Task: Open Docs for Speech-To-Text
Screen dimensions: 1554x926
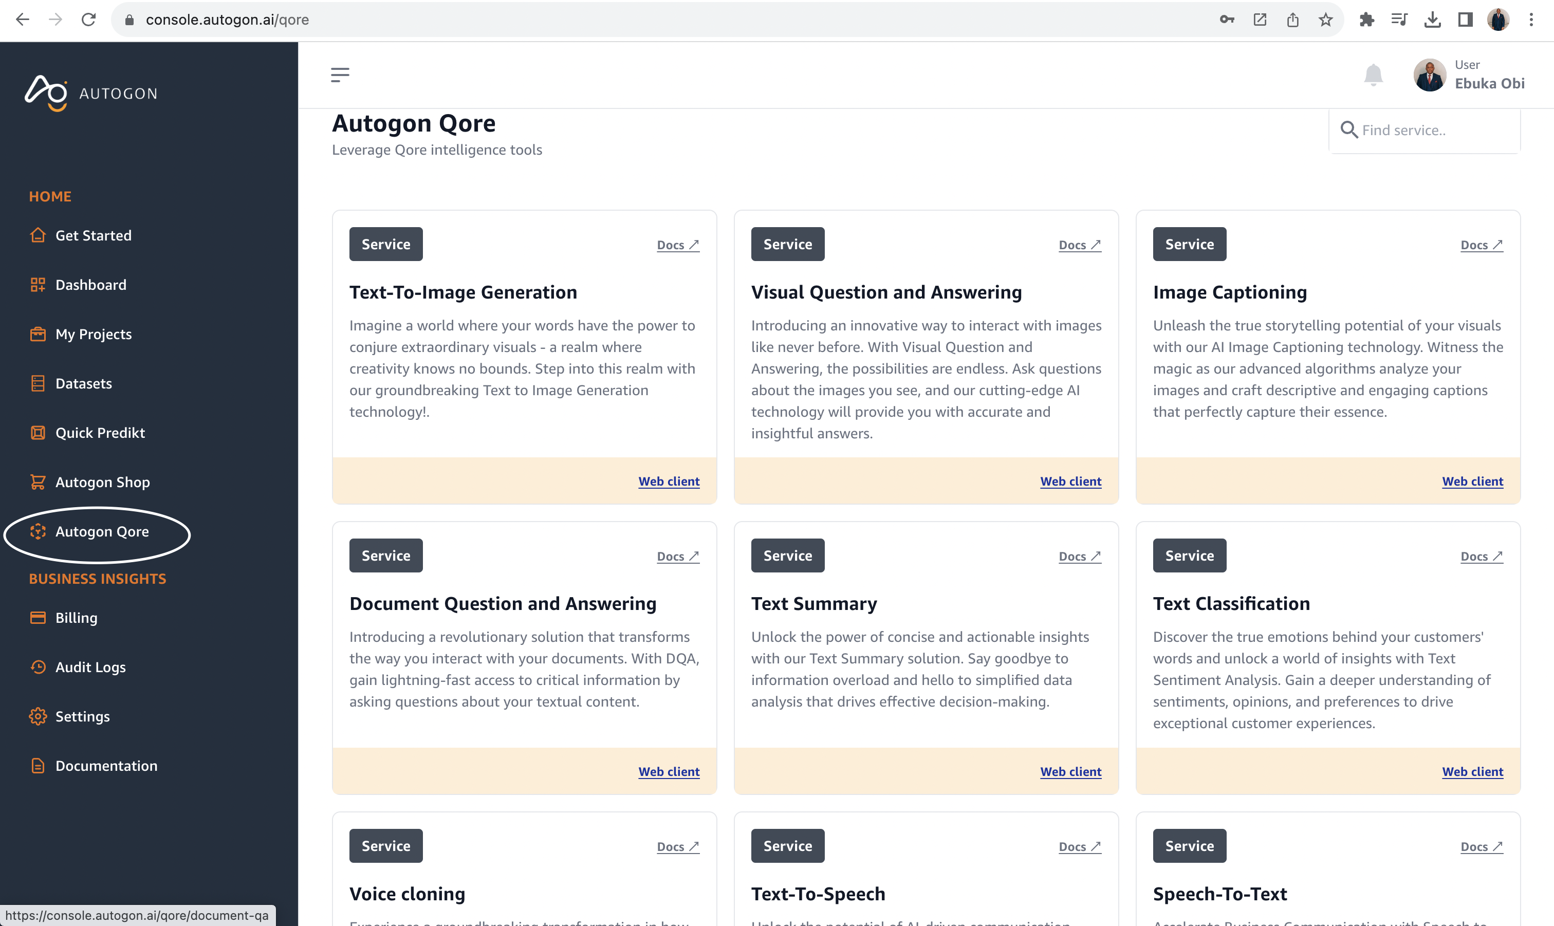Action: (1482, 846)
